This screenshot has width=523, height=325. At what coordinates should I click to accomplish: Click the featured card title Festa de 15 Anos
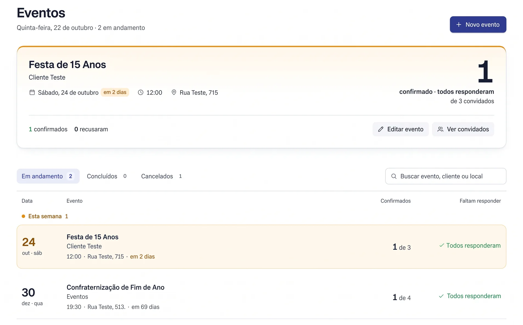coord(67,65)
